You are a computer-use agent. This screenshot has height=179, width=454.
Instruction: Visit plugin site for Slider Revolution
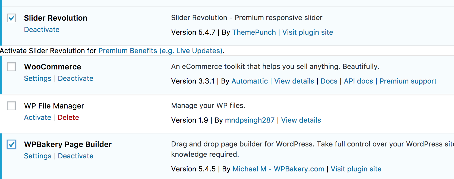(x=307, y=32)
